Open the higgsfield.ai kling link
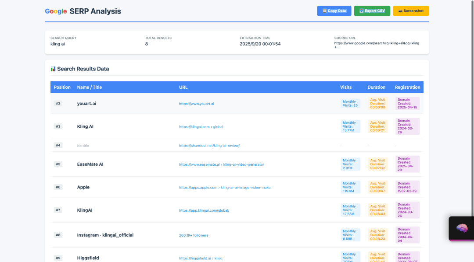This screenshot has height=262, width=474. 201,258
